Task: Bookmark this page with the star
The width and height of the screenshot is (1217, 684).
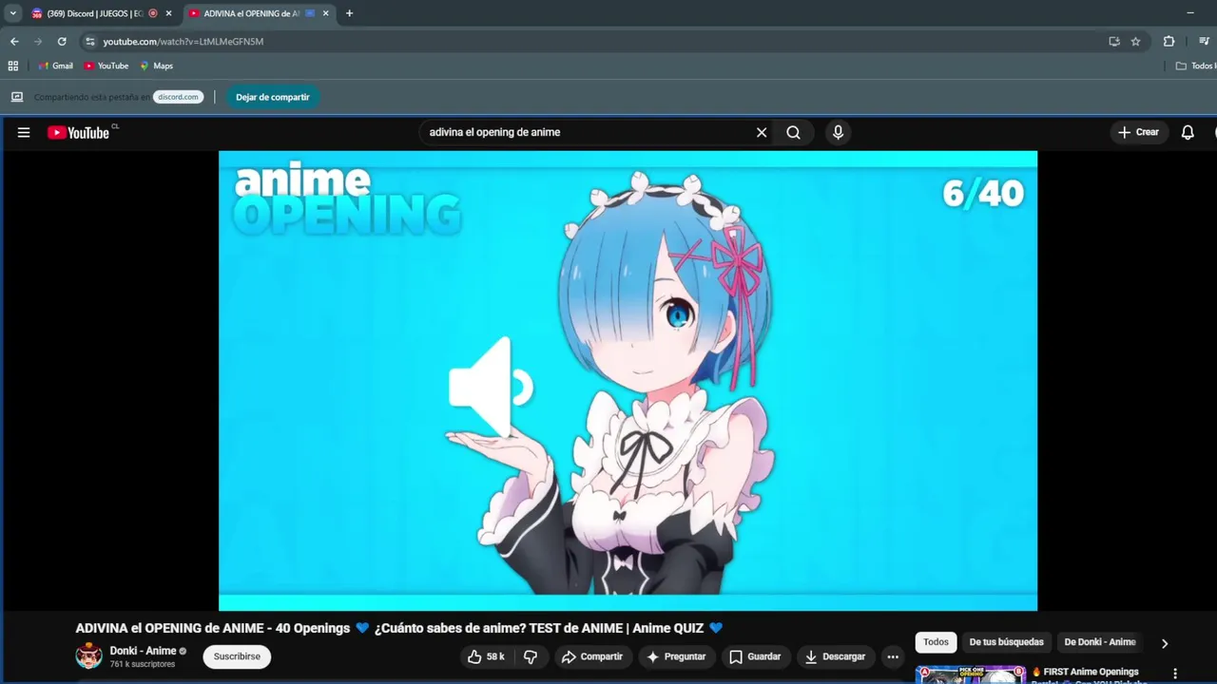Action: [x=1135, y=42]
